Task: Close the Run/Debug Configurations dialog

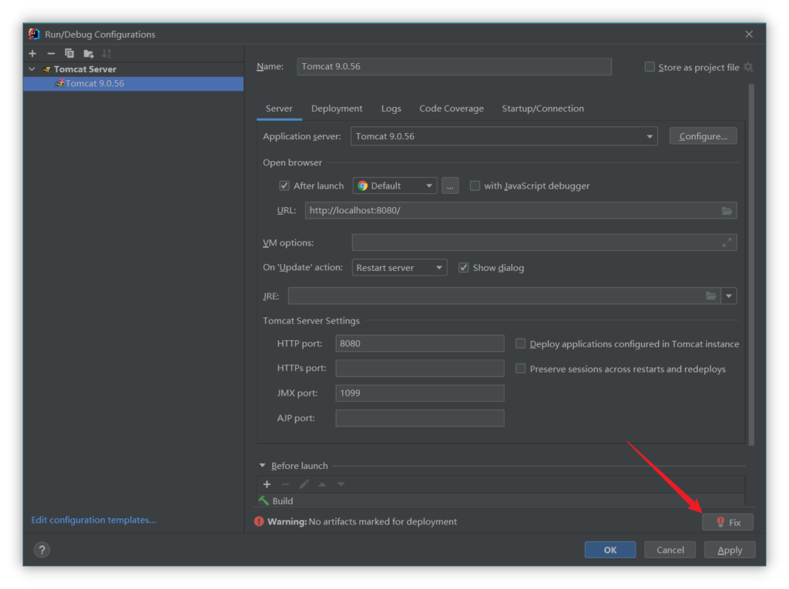Action: (749, 34)
